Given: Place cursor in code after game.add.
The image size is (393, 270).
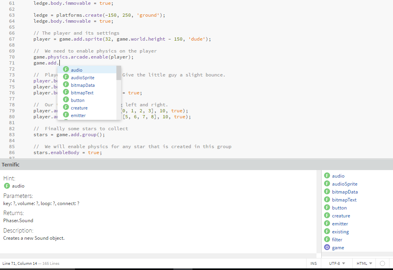Looking at the screenshot, I should coord(59,63).
